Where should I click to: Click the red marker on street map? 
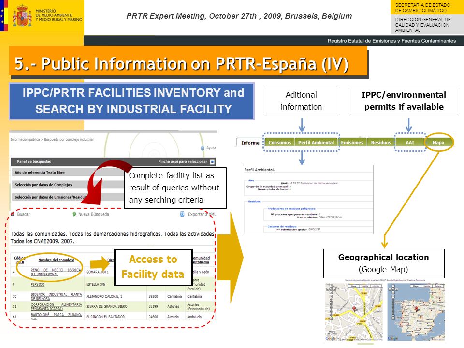(x=354, y=309)
